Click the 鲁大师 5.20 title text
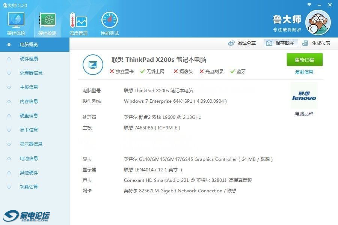Viewport: 338px width, 225px height. (x=15, y=5)
